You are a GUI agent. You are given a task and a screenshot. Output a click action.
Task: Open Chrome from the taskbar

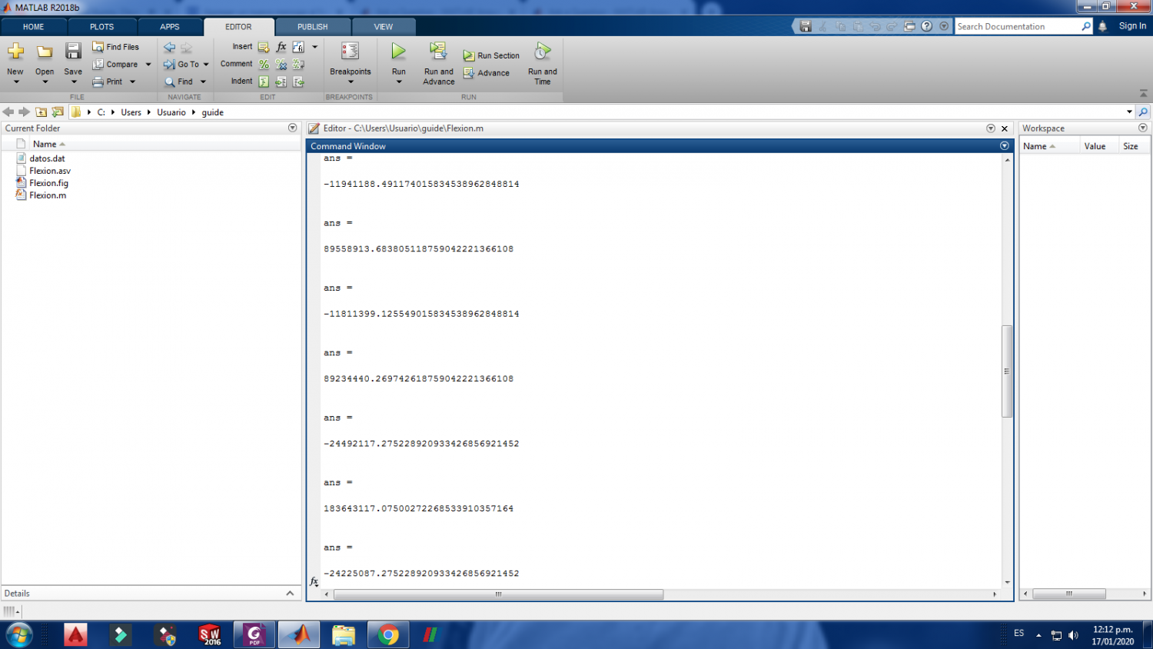click(388, 635)
